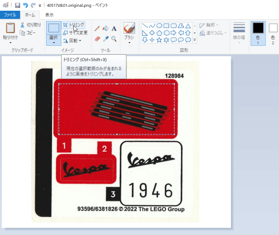Click the Save icon in title bar
279x235 pixels.
(x=17, y=5)
